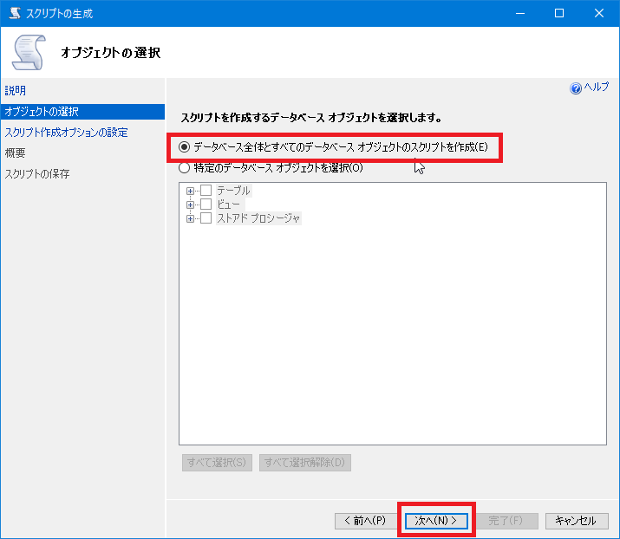Check the テーブル checkbox
Image resolution: width=620 pixels, height=539 pixels.
[206, 191]
